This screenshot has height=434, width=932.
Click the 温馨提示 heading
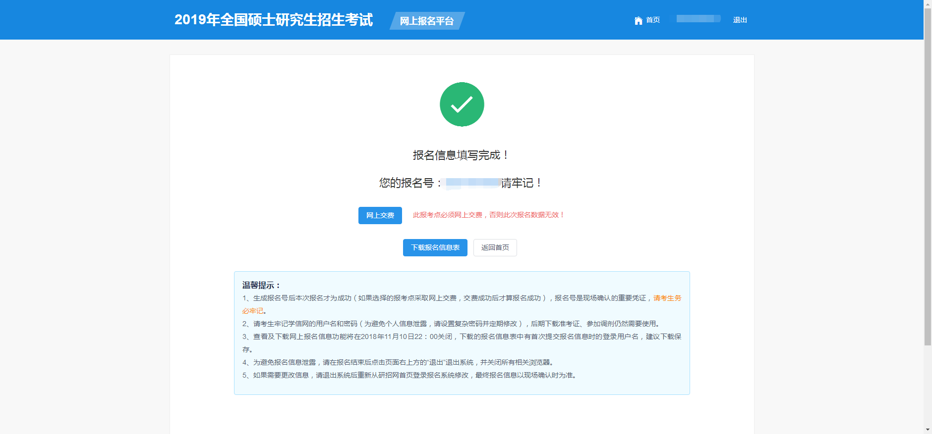(261, 285)
